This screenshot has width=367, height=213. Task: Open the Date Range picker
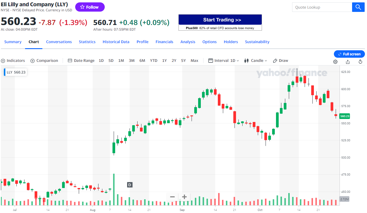click(x=81, y=60)
